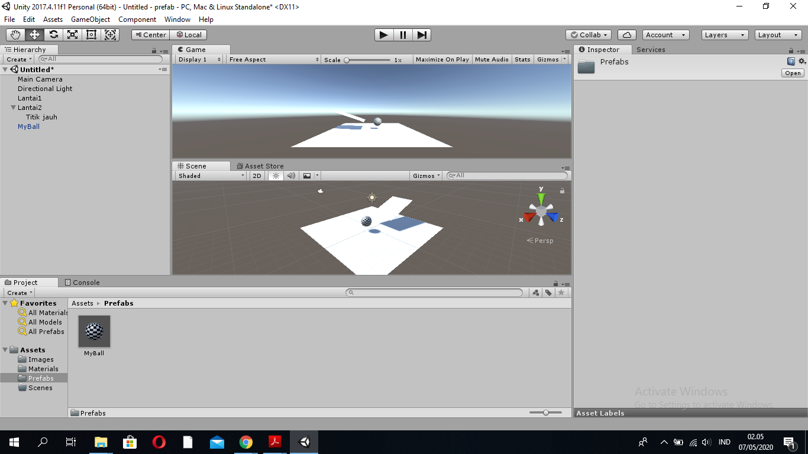Image resolution: width=808 pixels, height=454 pixels.
Task: Toggle 2D mode in Scene view
Action: (x=257, y=176)
